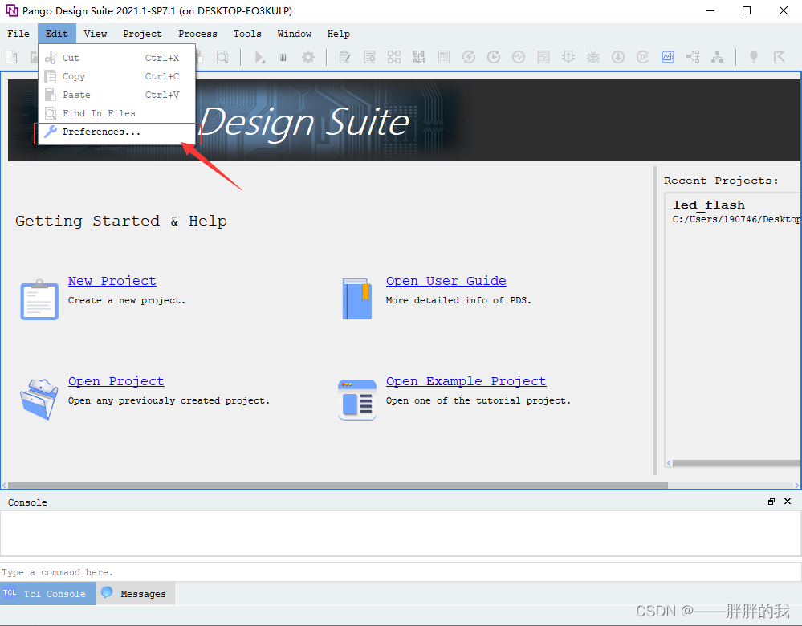Click the highlighted blue graph icon

tap(668, 57)
